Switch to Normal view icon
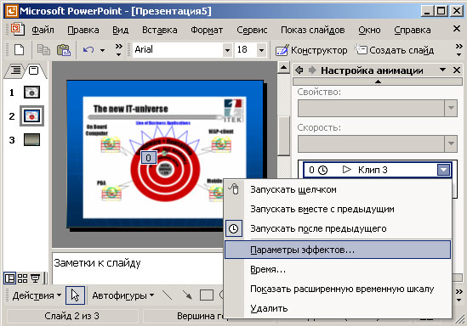 click(x=10, y=278)
